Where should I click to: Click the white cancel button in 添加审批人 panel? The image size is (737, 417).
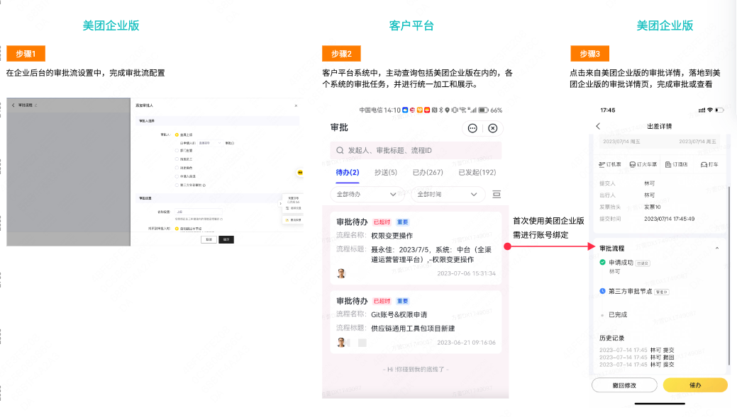click(x=209, y=239)
